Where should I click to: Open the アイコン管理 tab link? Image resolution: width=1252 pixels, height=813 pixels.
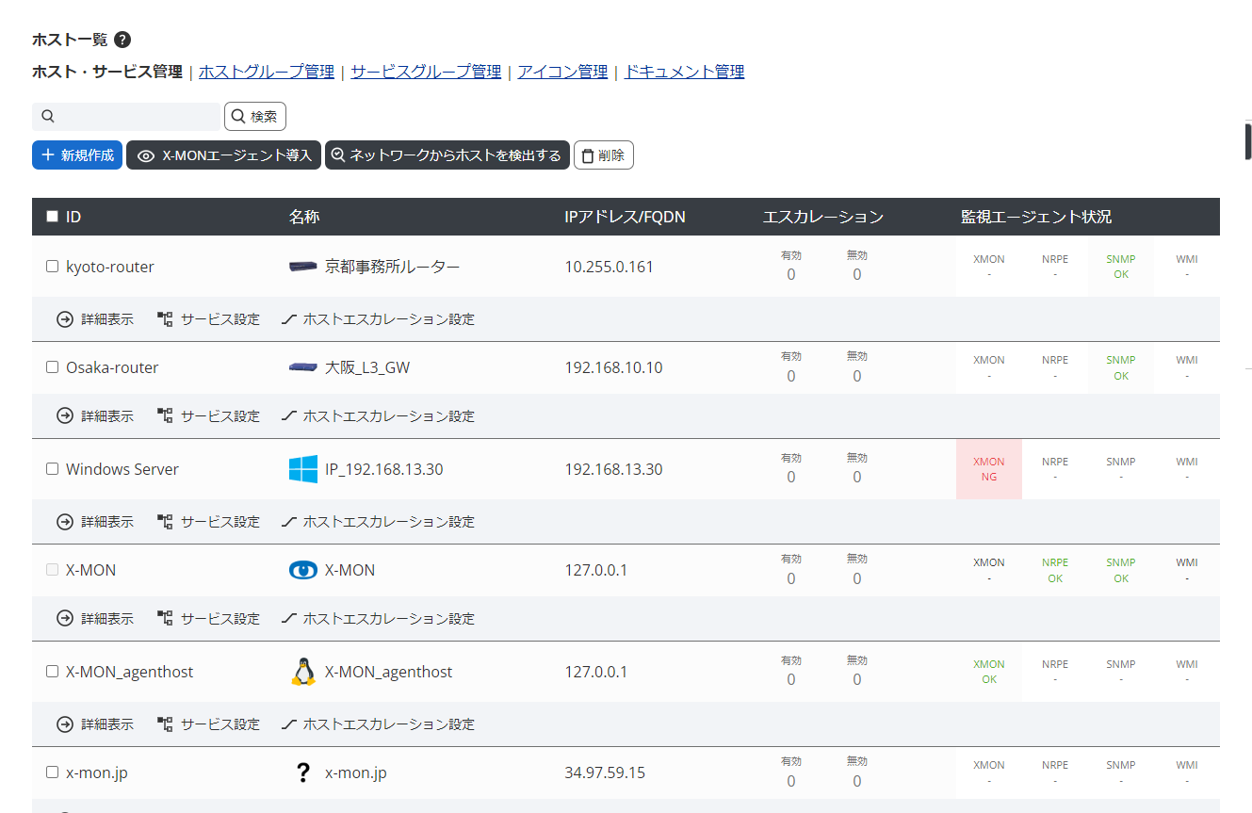pos(562,72)
